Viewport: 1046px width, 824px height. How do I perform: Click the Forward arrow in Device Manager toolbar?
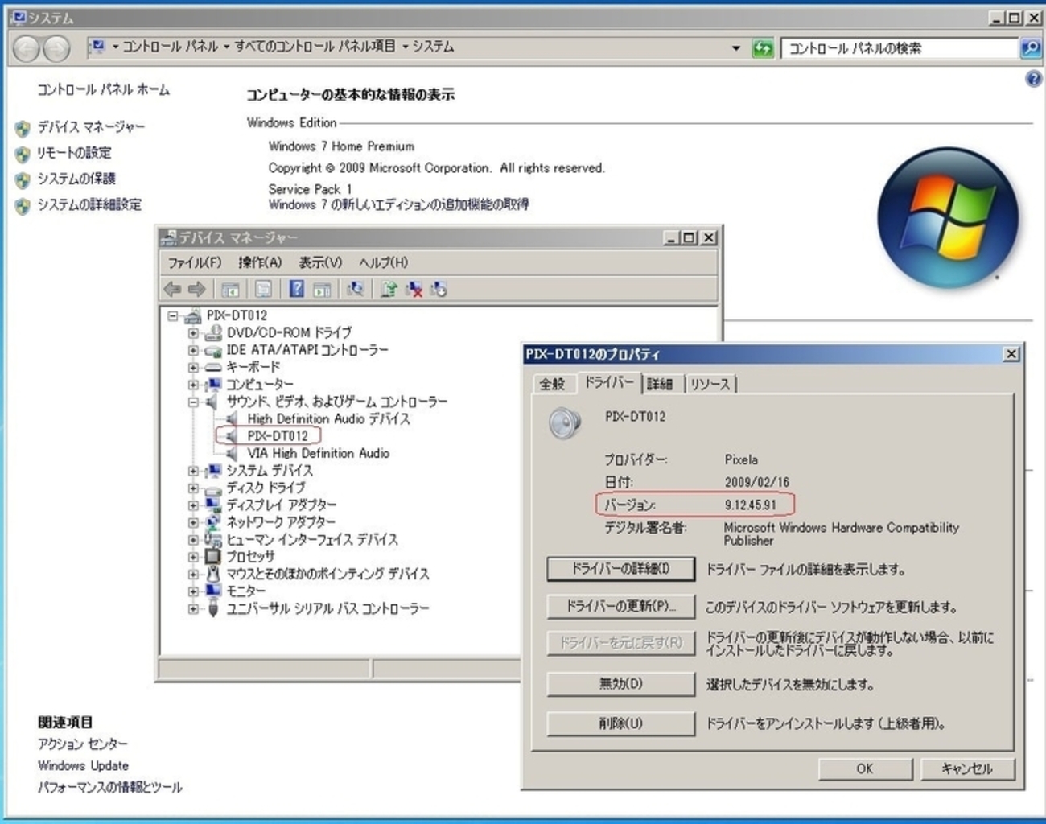coord(197,289)
